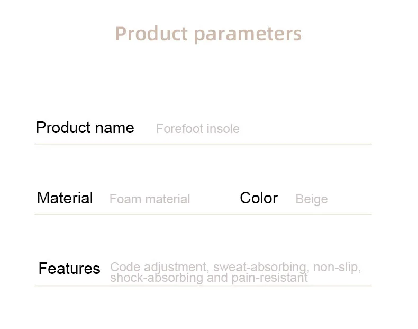Click the Code adjustment features line
The height and width of the screenshot is (329, 418).
pyautogui.click(x=235, y=267)
